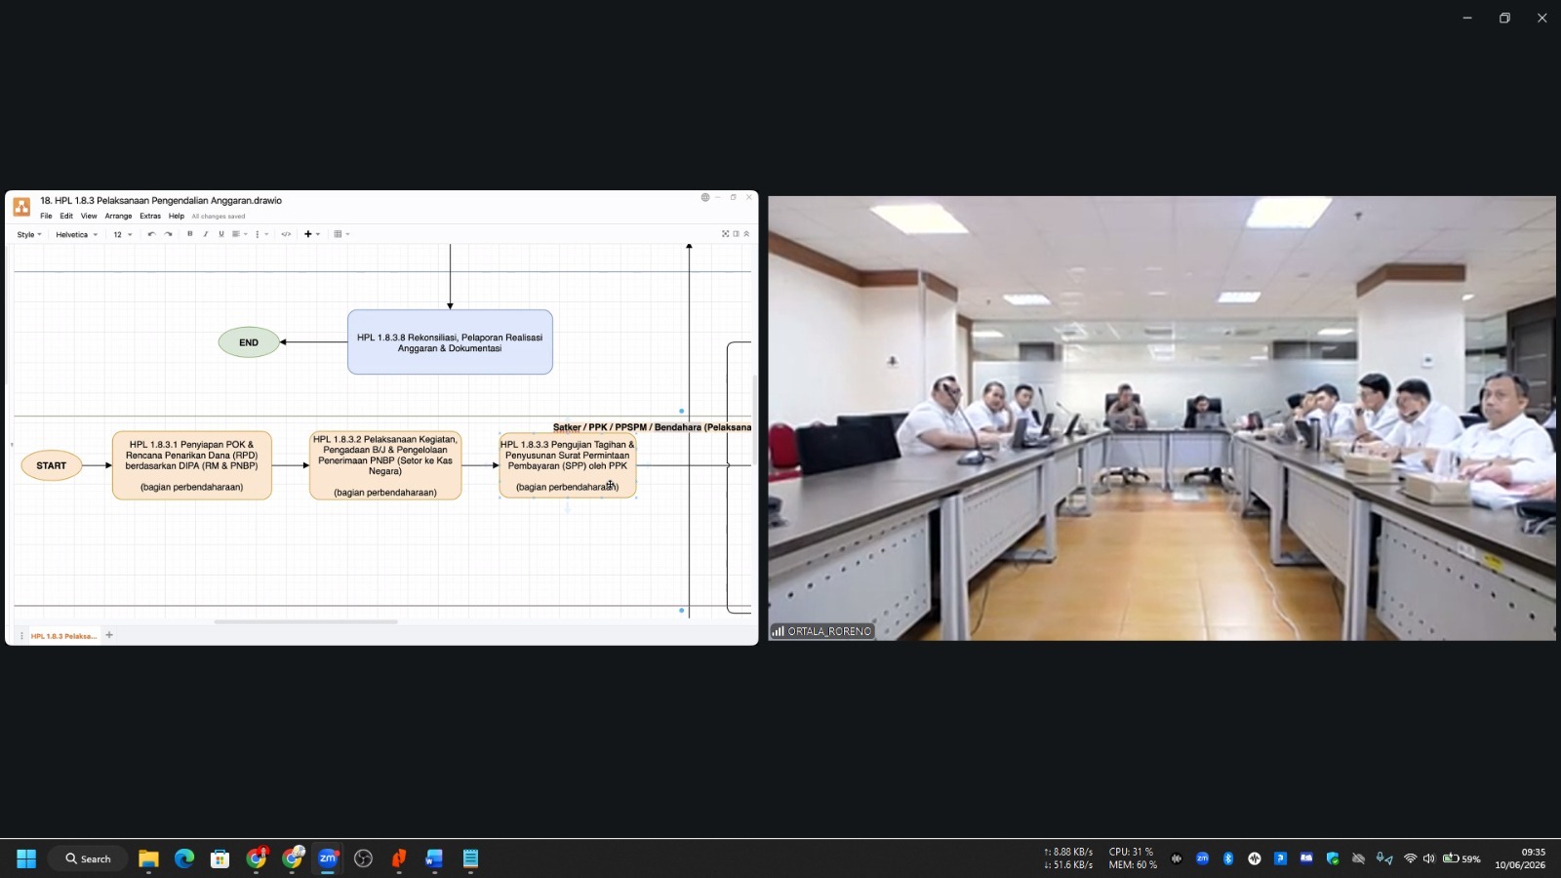
Task: Click the microphone and location tray indicator
Action: pos(1384,858)
